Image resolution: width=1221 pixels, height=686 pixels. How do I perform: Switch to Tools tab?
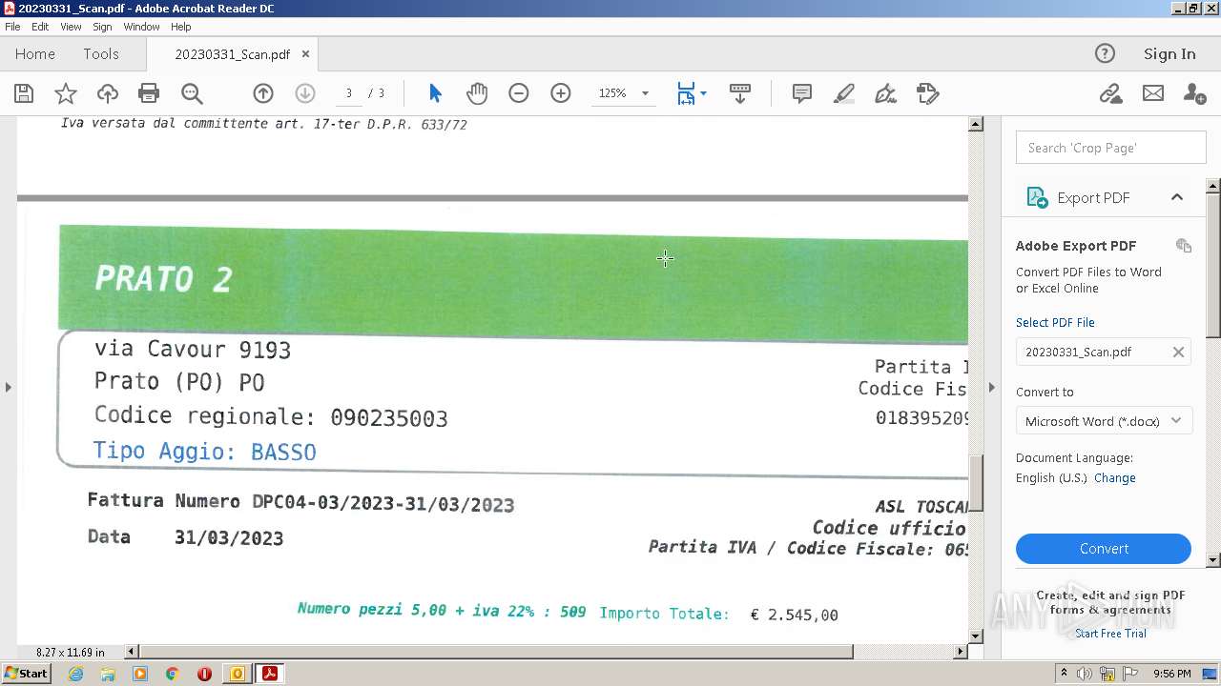point(100,54)
